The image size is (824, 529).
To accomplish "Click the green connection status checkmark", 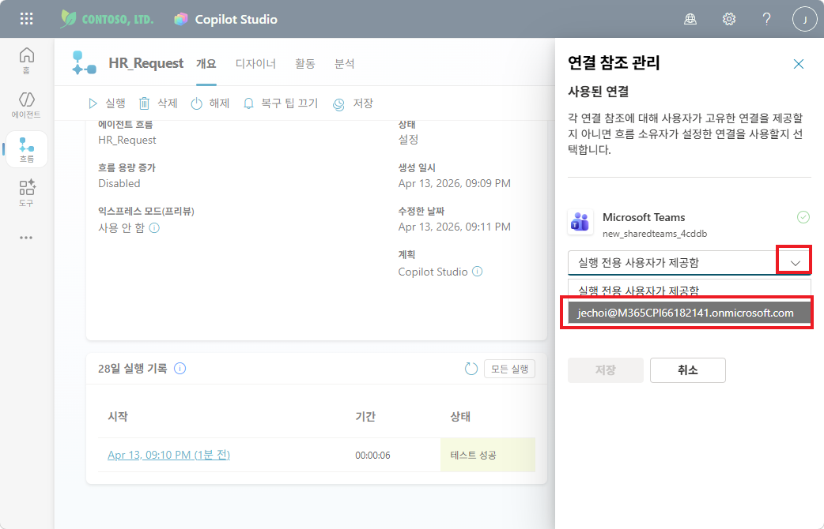I will 803,217.
